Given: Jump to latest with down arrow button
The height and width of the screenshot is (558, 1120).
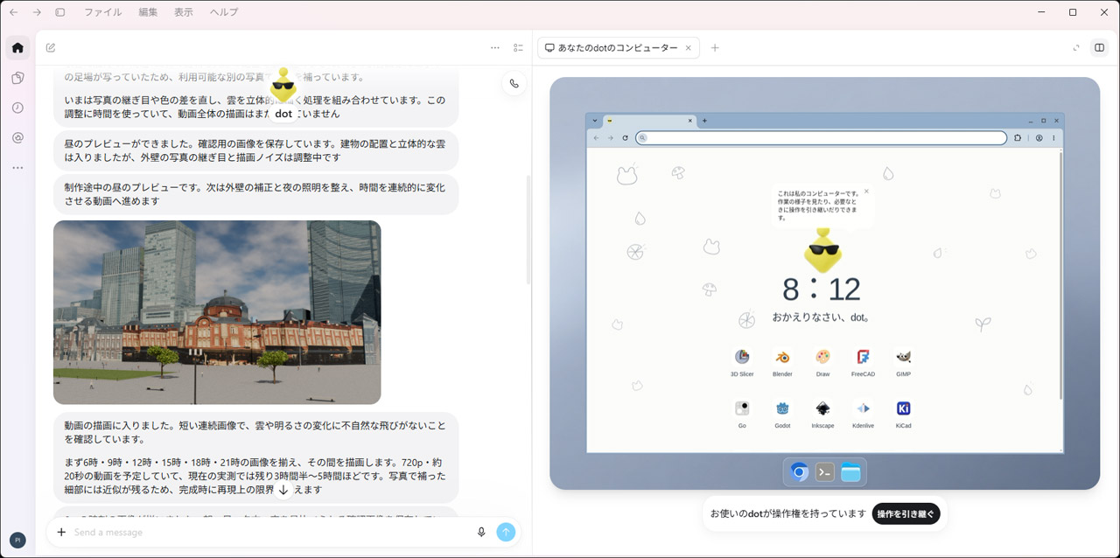Looking at the screenshot, I should click(283, 491).
